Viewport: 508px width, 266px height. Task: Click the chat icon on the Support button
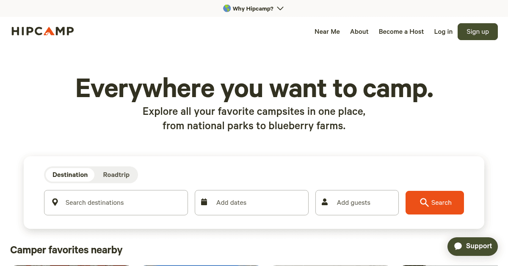coord(459,246)
